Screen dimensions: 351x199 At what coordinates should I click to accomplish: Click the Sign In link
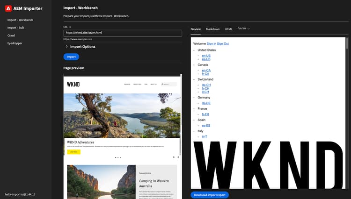point(212,43)
